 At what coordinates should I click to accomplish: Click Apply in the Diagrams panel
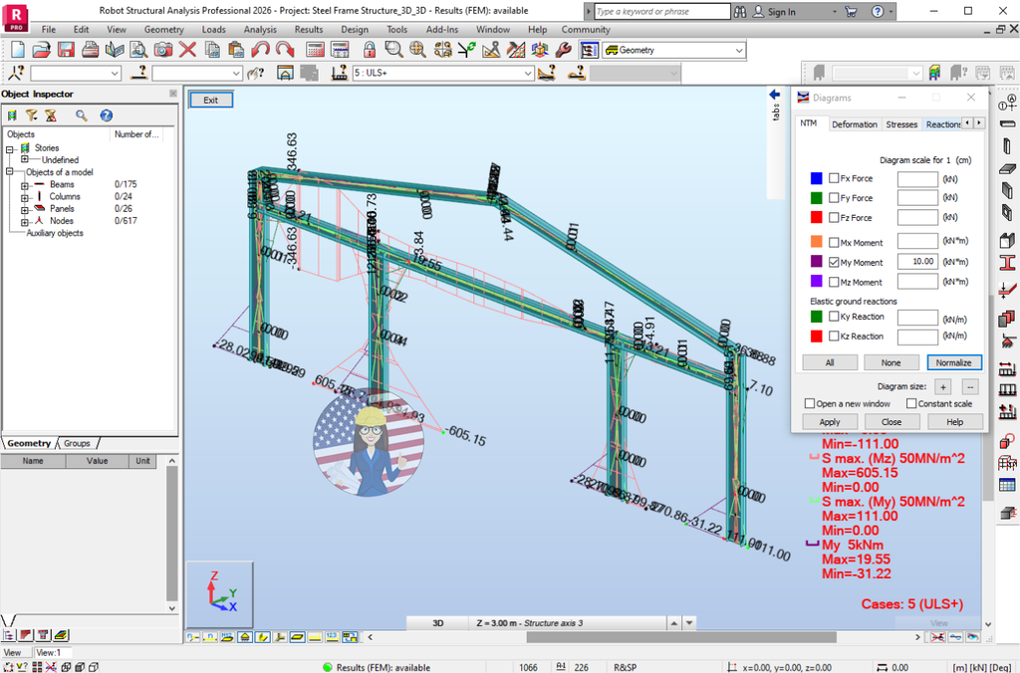pyautogui.click(x=830, y=421)
